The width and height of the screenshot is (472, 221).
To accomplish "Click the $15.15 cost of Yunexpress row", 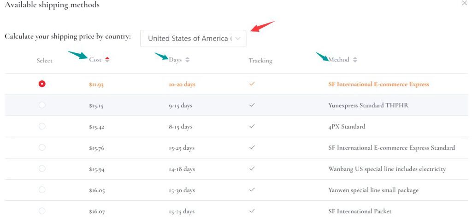I will (x=96, y=106).
